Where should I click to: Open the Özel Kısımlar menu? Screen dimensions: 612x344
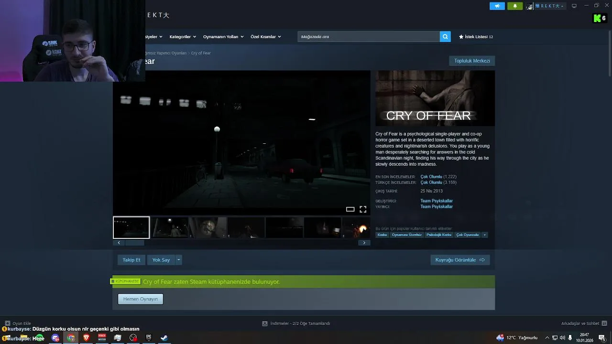point(266,37)
